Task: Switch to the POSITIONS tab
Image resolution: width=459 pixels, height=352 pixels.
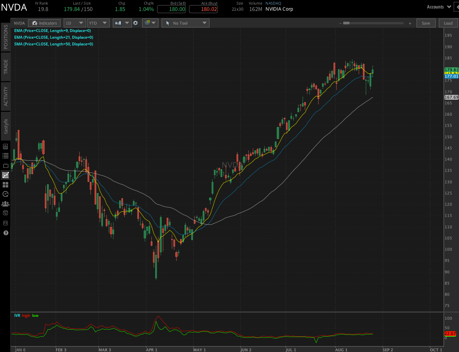Action: [x=5, y=37]
